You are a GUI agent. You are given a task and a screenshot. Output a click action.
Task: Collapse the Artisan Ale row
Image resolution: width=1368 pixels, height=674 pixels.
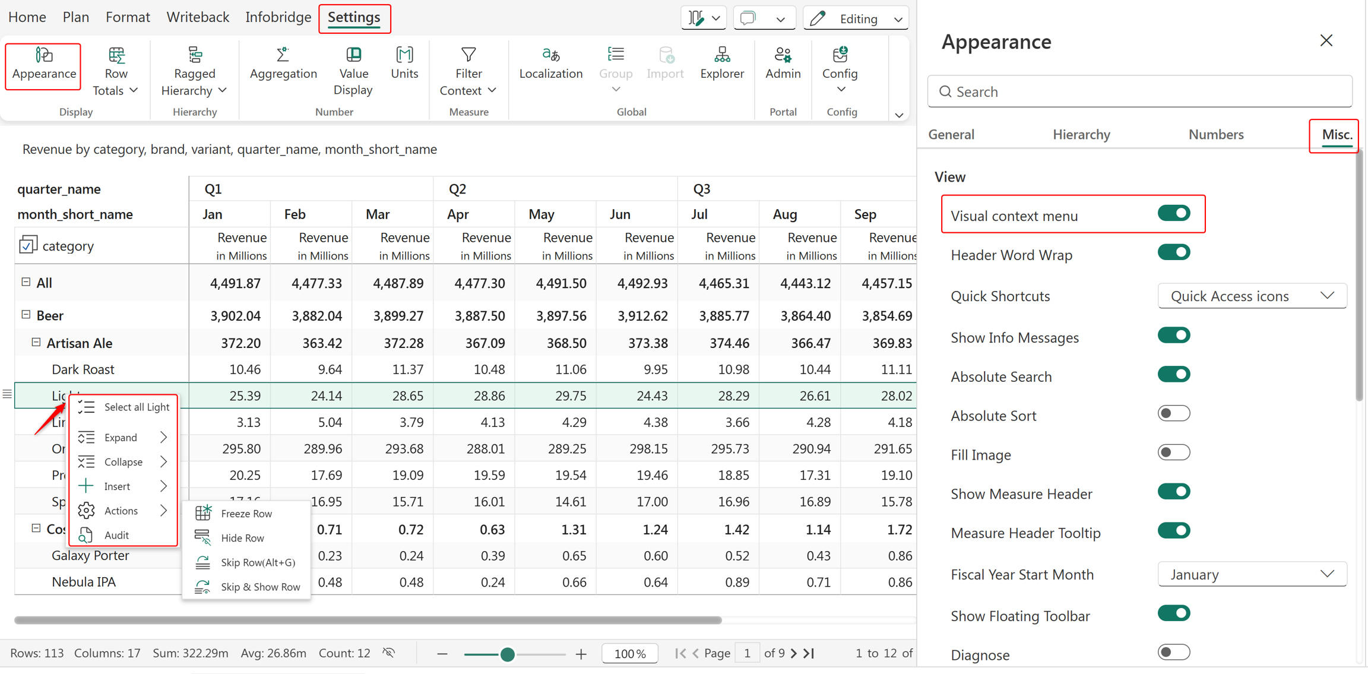click(36, 343)
